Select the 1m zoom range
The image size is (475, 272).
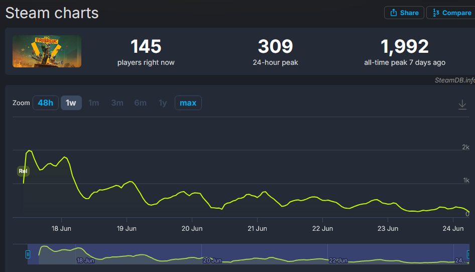93,103
